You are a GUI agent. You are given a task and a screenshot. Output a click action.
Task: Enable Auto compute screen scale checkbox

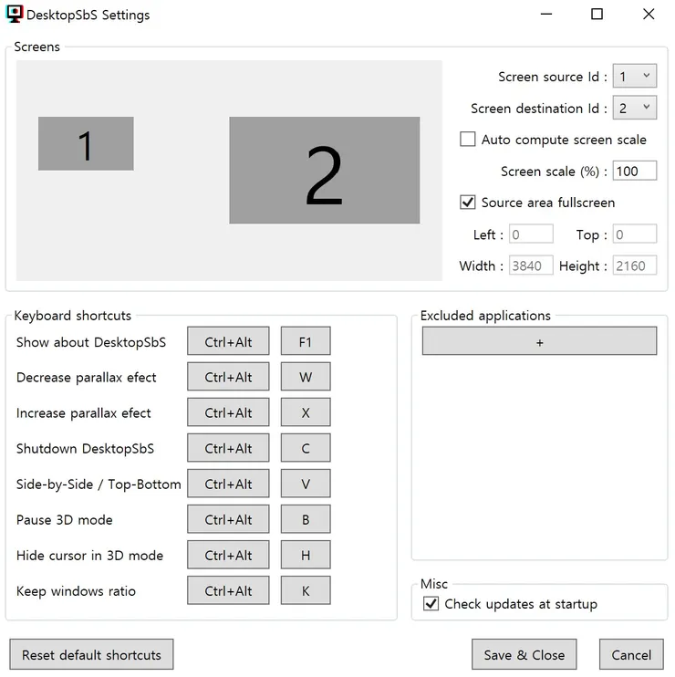click(x=467, y=140)
